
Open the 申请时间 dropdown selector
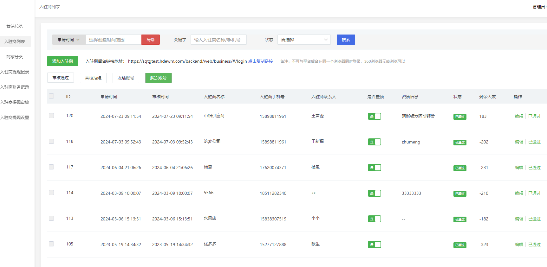point(69,40)
